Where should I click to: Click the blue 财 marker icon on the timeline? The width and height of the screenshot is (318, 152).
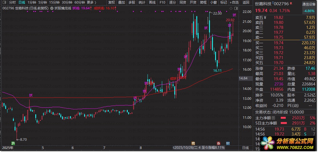coord(228,143)
